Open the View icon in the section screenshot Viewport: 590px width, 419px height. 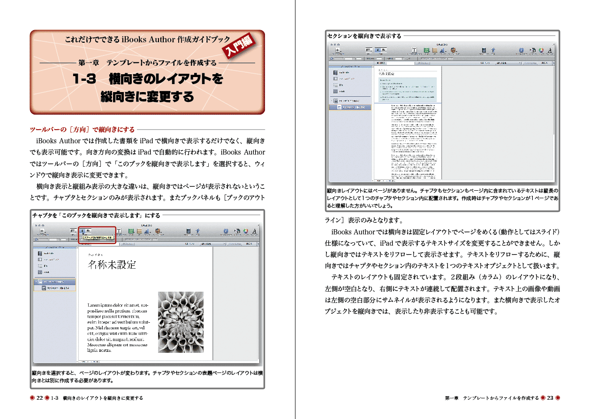(369, 50)
